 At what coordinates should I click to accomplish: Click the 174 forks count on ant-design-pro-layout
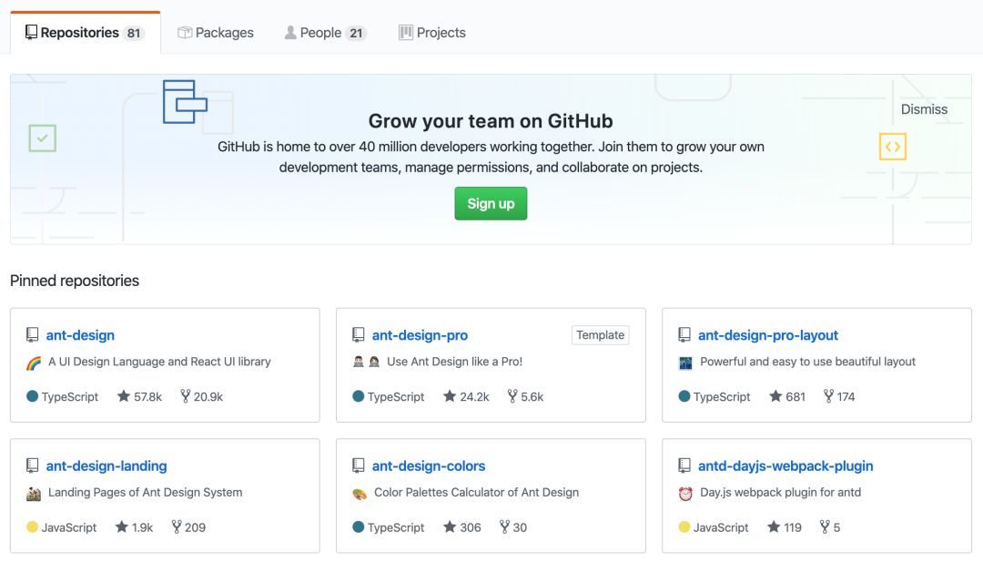click(x=846, y=396)
